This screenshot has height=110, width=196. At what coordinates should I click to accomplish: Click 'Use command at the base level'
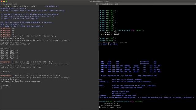pyautogui.click(x=124, y=96)
